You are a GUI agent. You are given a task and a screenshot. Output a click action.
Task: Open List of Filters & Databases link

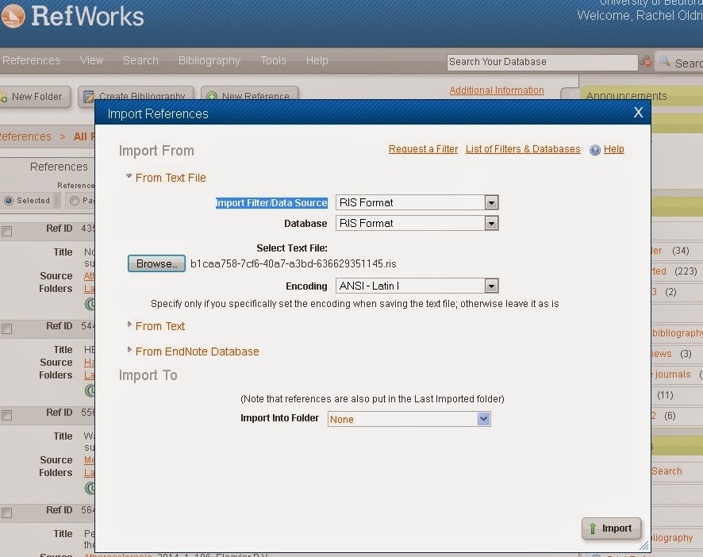pyautogui.click(x=523, y=149)
